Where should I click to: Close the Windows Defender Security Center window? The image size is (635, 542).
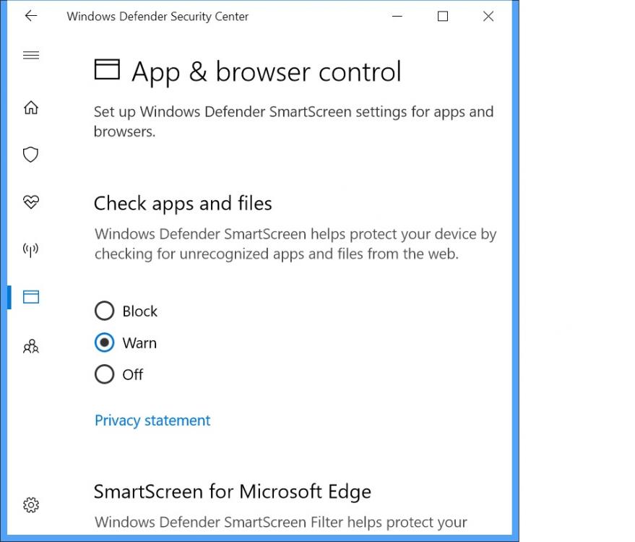pos(488,16)
